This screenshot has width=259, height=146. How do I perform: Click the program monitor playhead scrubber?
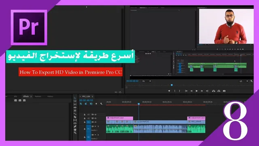172,85
